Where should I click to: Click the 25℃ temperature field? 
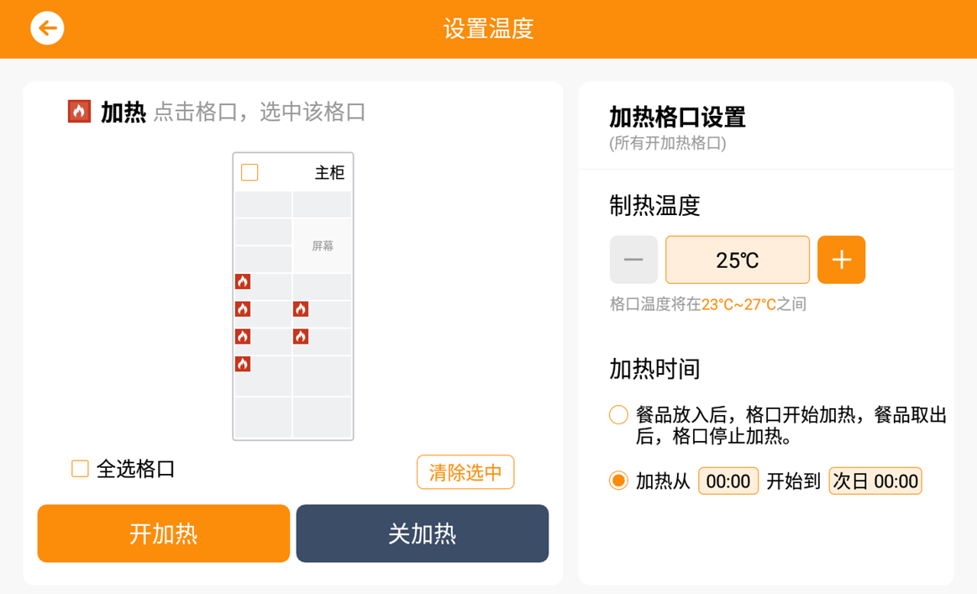(x=737, y=260)
